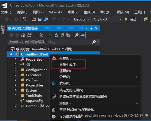
Task: Click the 启动 start button
Action: click(x=132, y=19)
